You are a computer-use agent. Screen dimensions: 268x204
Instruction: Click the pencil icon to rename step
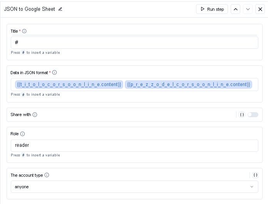click(x=60, y=9)
